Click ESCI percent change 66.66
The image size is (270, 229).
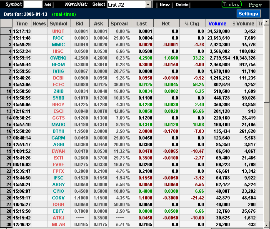(x=198, y=111)
